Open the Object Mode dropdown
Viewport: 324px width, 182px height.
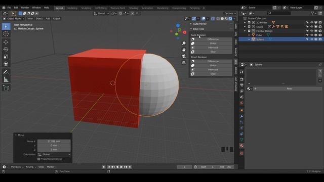(14, 19)
